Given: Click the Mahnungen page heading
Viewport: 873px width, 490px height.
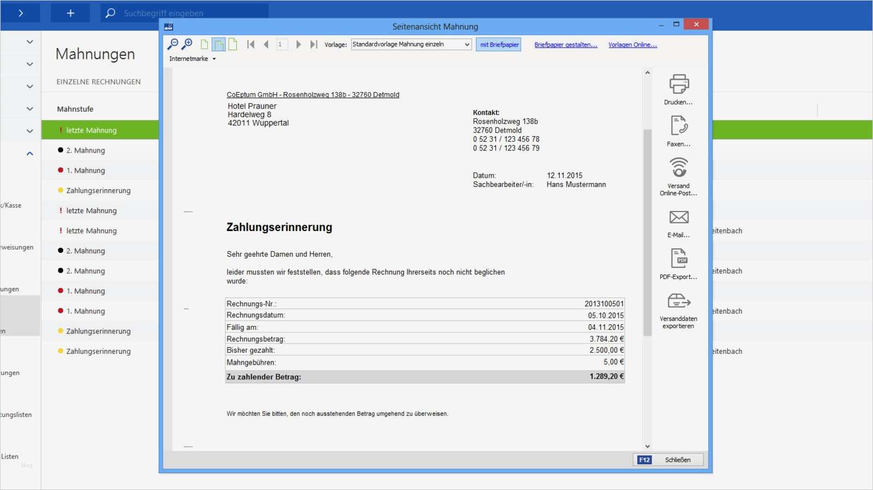Looking at the screenshot, I should pyautogui.click(x=95, y=54).
